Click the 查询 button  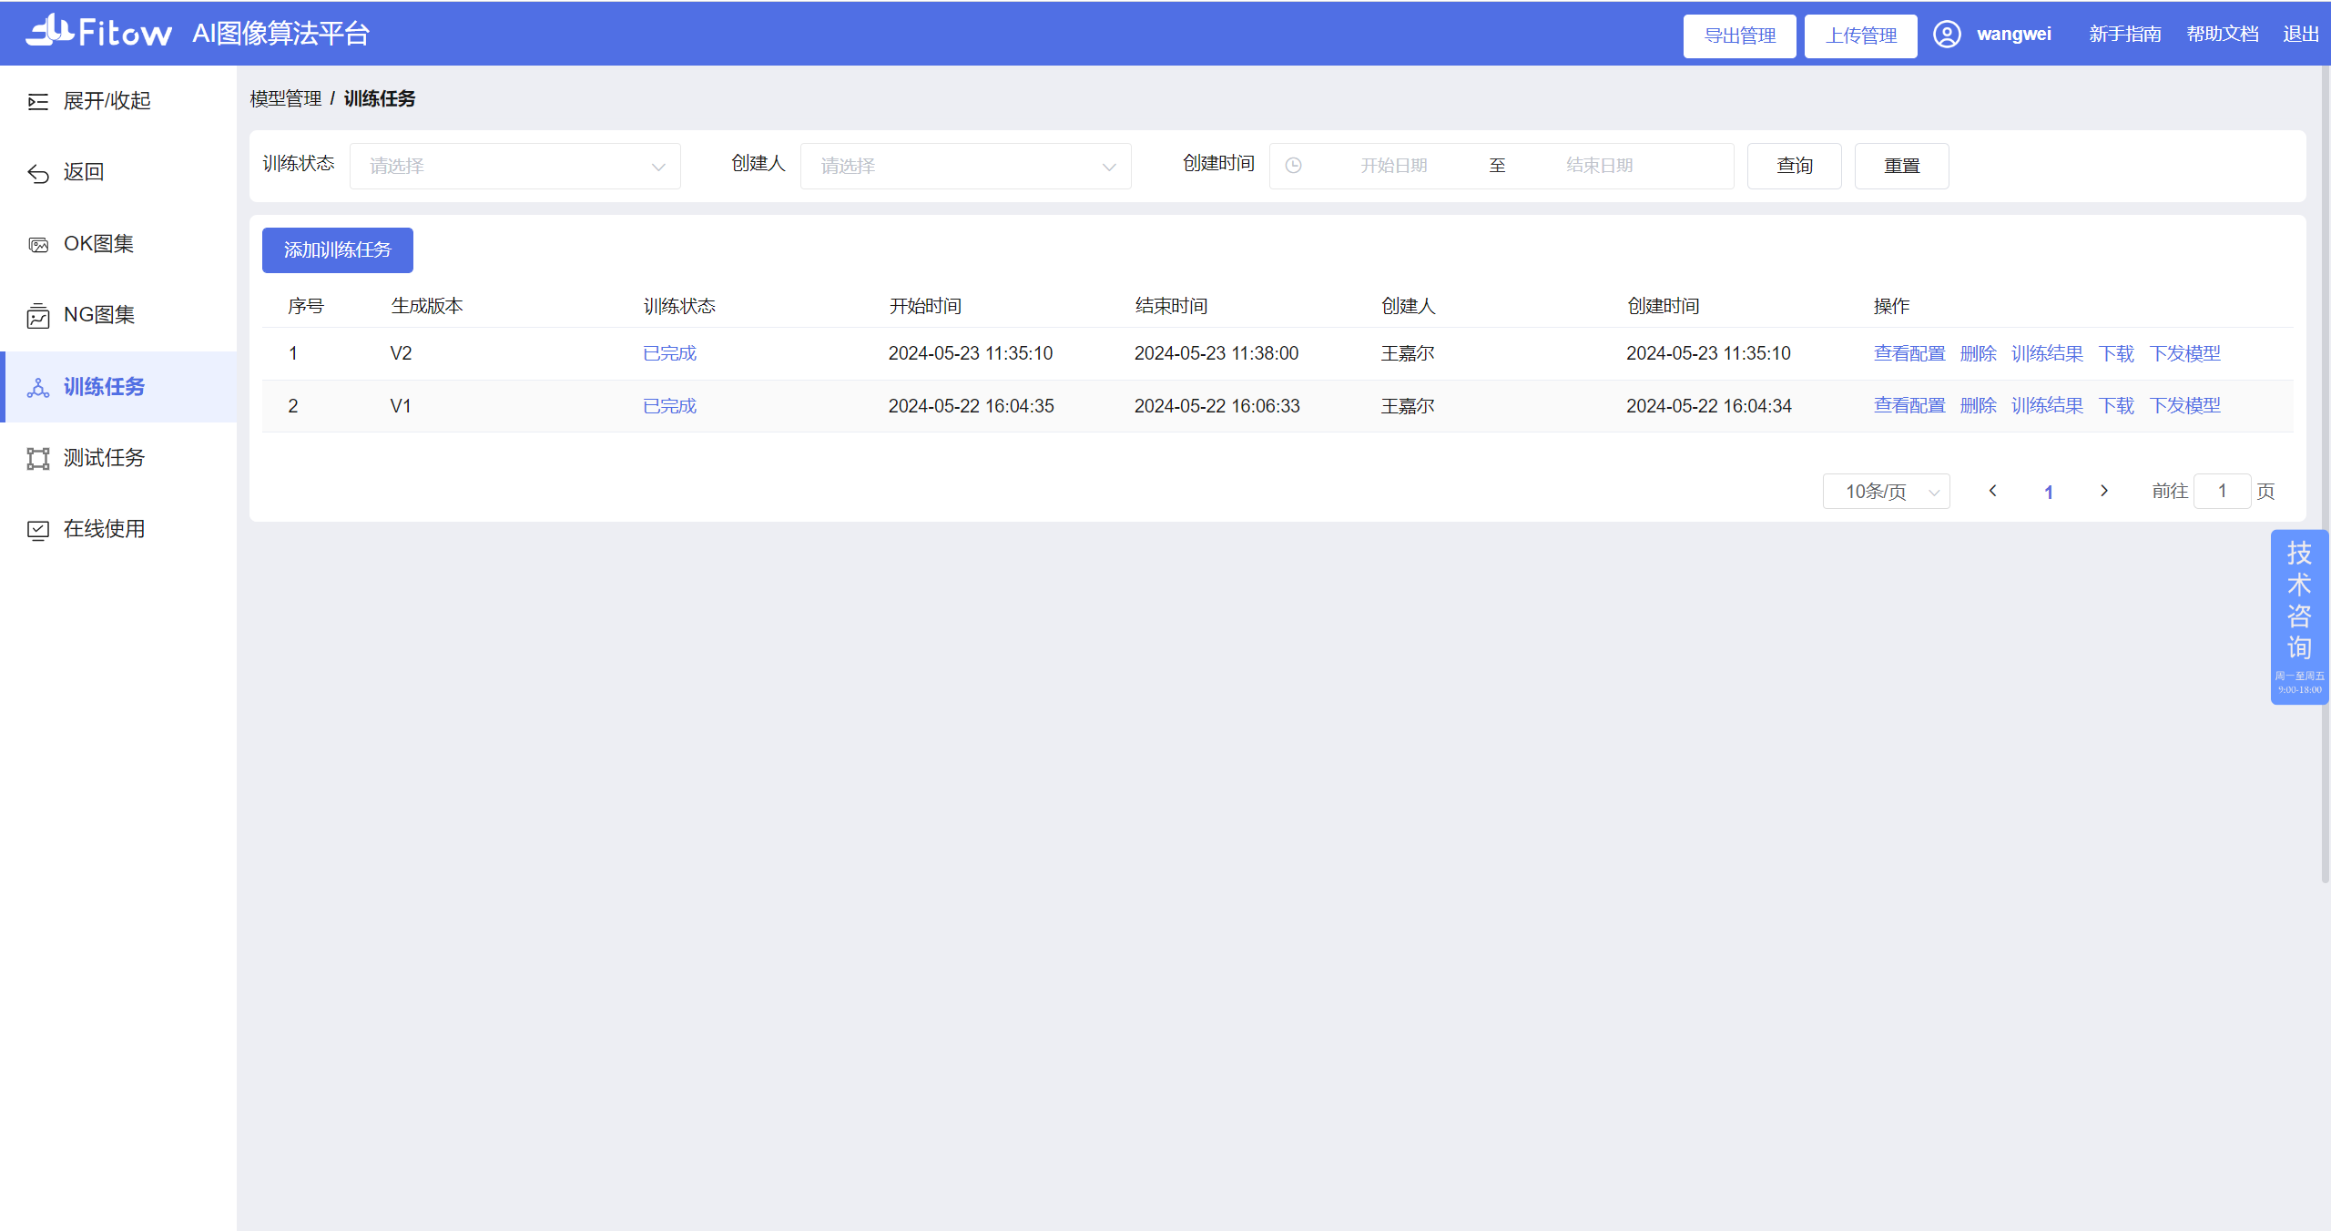click(1795, 166)
